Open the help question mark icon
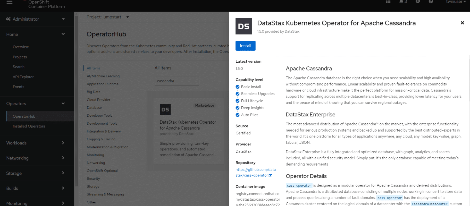470x206 pixels. point(431,2)
